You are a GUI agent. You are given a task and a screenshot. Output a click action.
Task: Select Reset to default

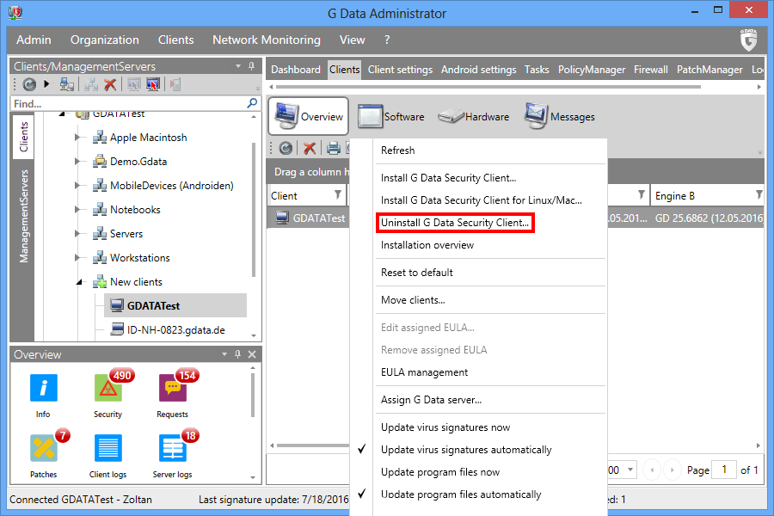(x=416, y=272)
